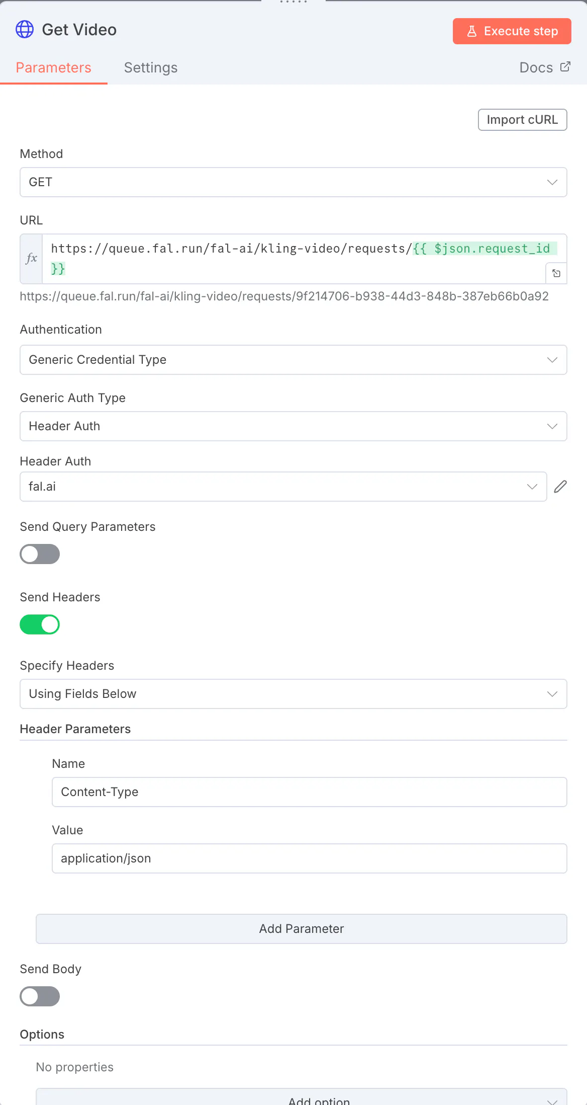Turn on Send Body toggle
Viewport: 587px width, 1105px height.
pos(40,996)
